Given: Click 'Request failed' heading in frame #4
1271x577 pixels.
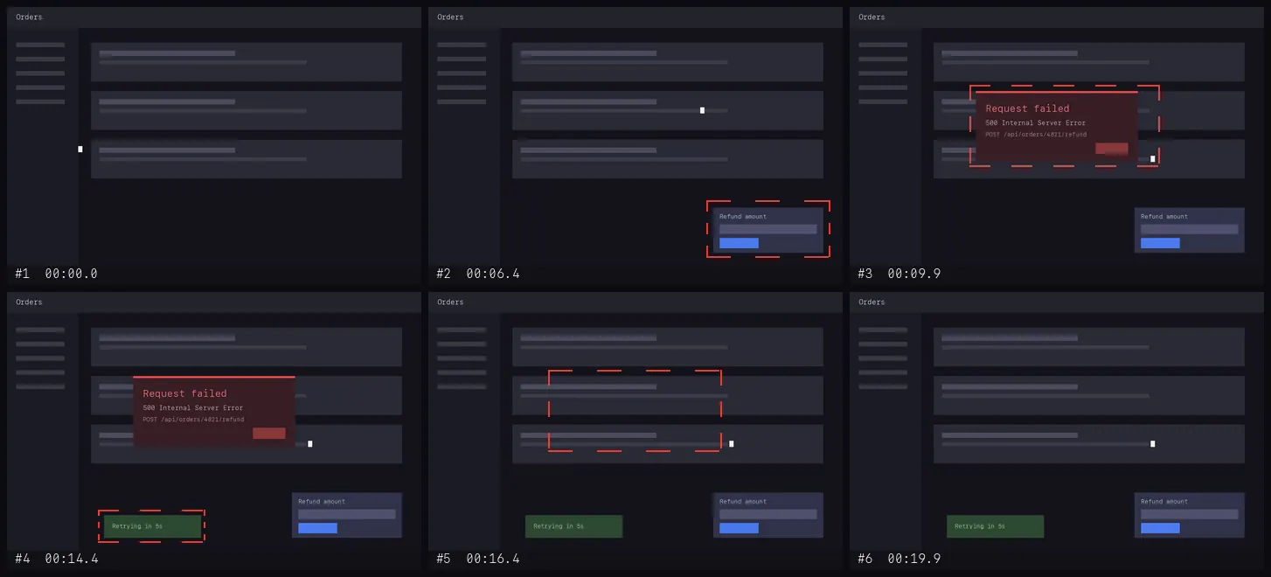Looking at the screenshot, I should (x=184, y=393).
